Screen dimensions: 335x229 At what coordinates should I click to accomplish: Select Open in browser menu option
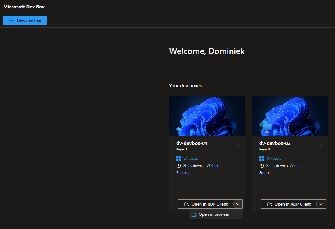click(214, 214)
